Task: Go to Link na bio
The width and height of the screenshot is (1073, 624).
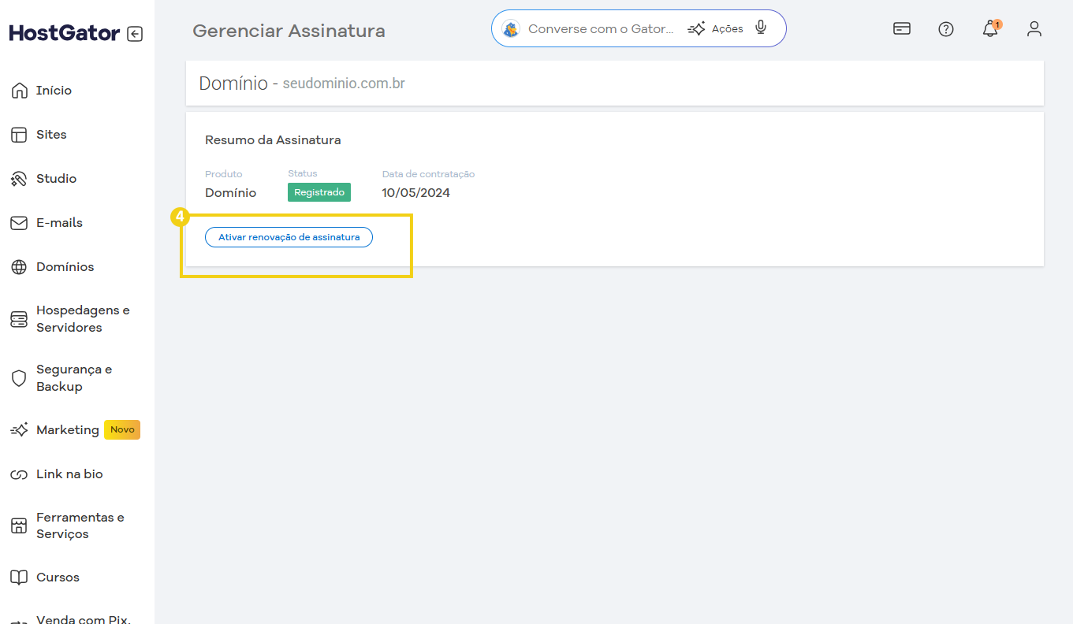Action: pos(69,474)
